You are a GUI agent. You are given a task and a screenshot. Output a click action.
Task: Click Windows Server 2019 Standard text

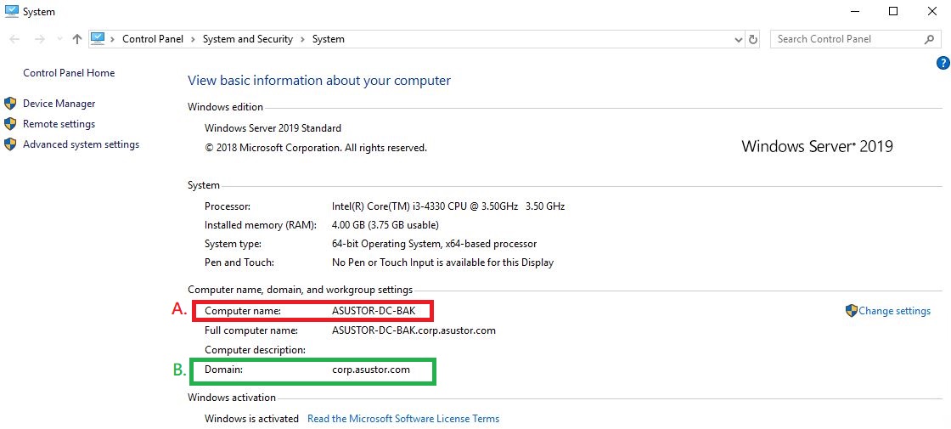coord(273,128)
